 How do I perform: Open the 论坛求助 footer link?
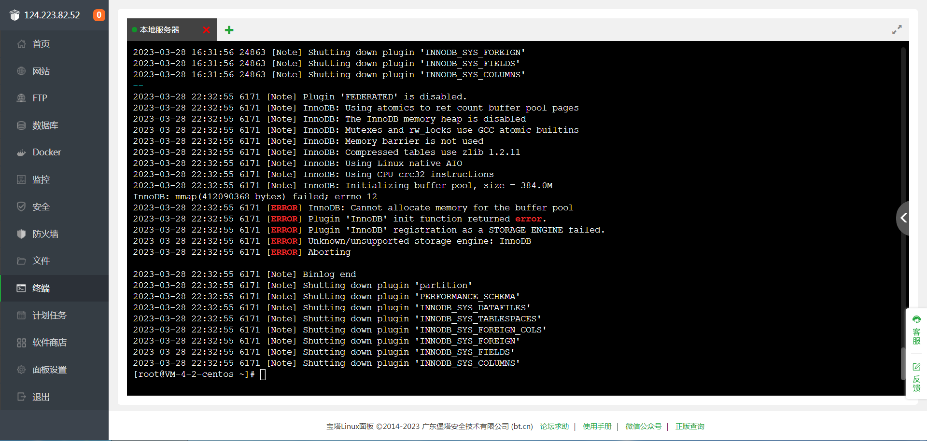[554, 427]
